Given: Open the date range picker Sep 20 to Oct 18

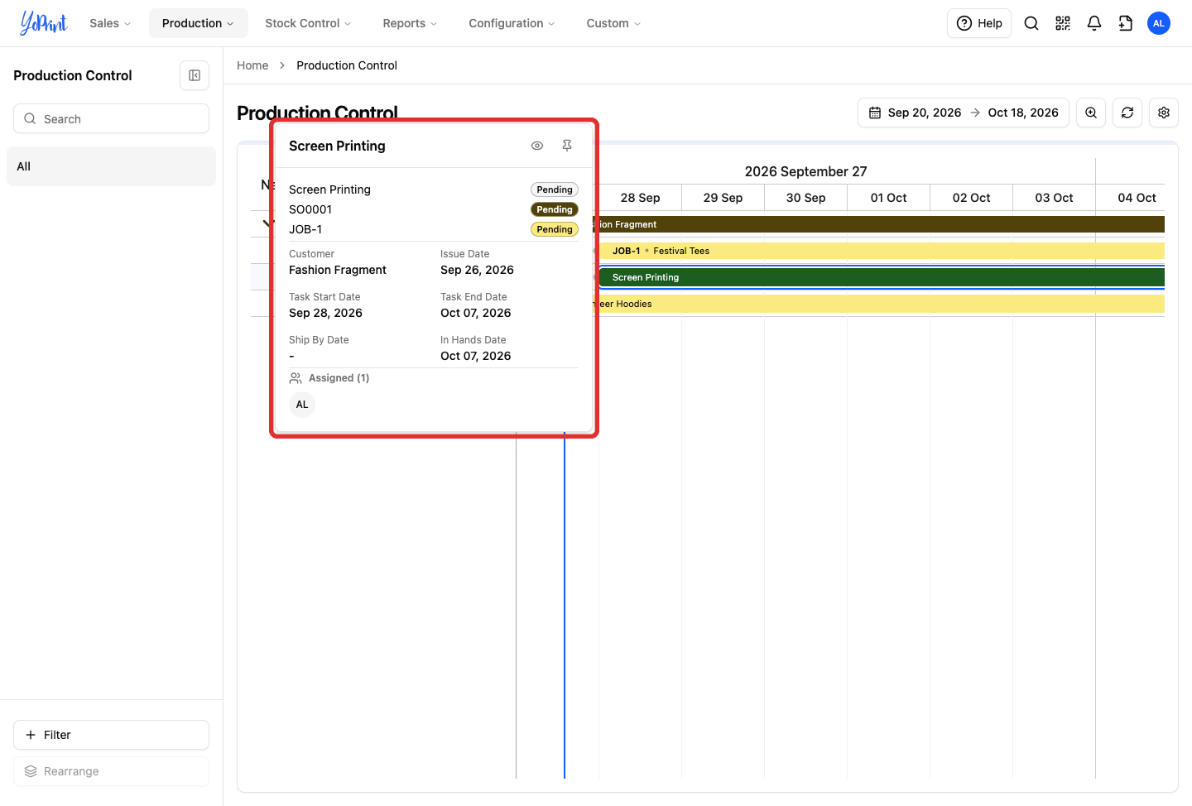Looking at the screenshot, I should tap(964, 113).
